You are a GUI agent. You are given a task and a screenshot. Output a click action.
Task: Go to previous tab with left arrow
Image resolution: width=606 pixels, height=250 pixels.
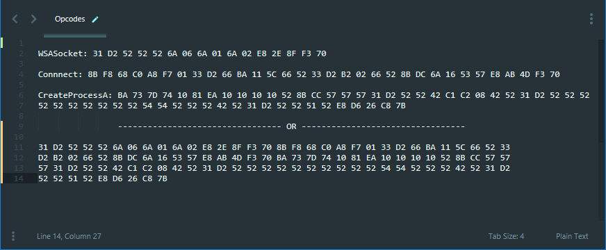[x=15, y=19]
